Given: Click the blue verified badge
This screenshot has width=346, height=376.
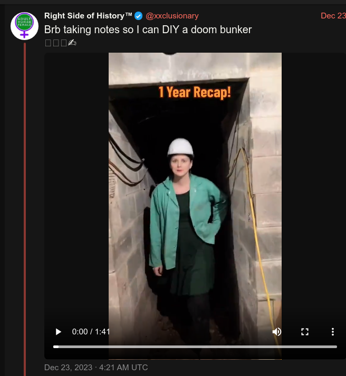Looking at the screenshot, I should click(139, 16).
